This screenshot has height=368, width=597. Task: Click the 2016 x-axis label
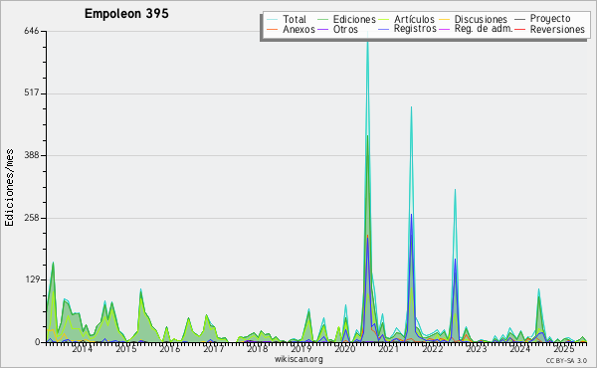170,348
